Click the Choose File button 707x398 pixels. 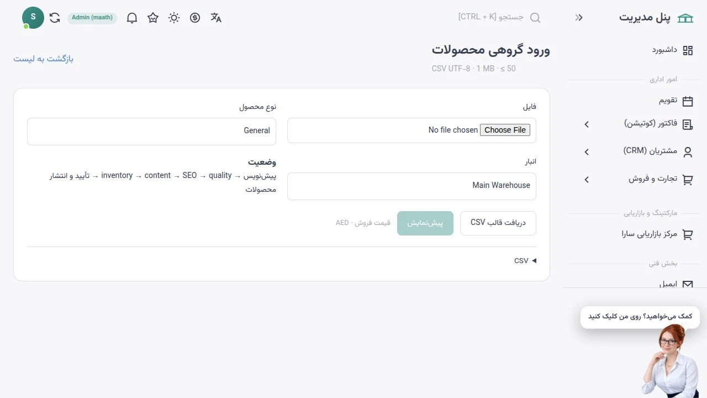tap(505, 130)
